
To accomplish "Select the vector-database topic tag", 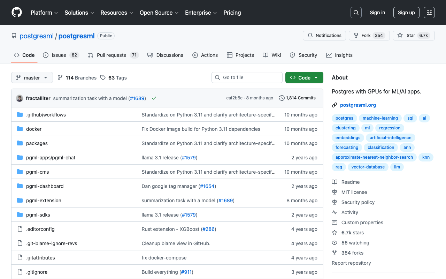I will [x=368, y=167].
